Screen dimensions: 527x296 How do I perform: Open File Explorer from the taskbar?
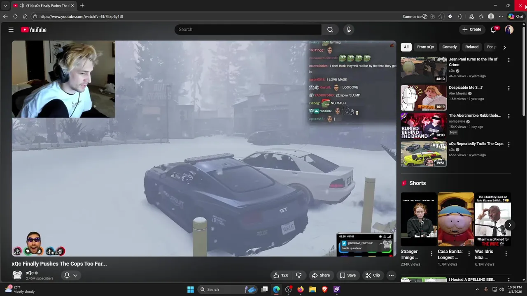(312, 289)
